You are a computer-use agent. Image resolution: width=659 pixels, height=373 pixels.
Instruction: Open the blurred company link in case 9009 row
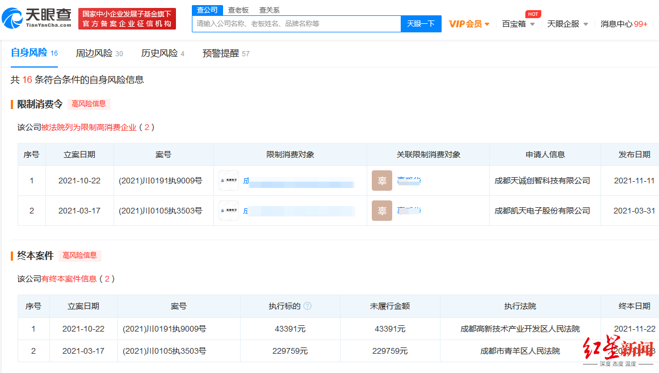[x=299, y=181]
